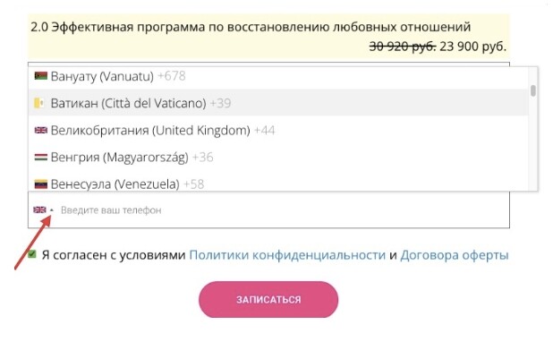Click the country list scrollbar thumb

tap(533, 90)
